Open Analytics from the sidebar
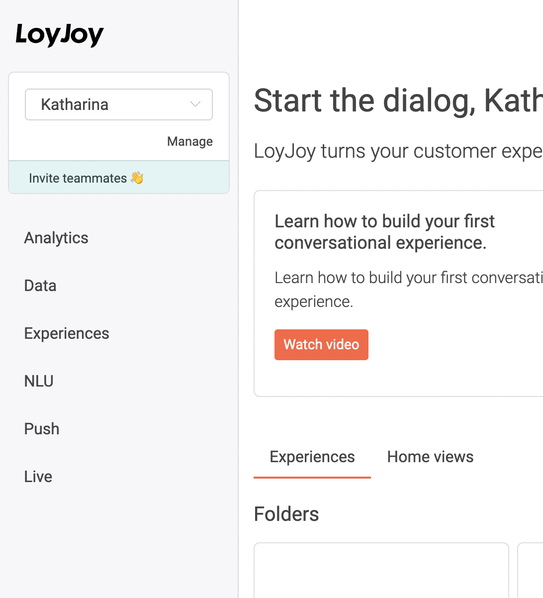This screenshot has height=598, width=543. pyautogui.click(x=56, y=238)
